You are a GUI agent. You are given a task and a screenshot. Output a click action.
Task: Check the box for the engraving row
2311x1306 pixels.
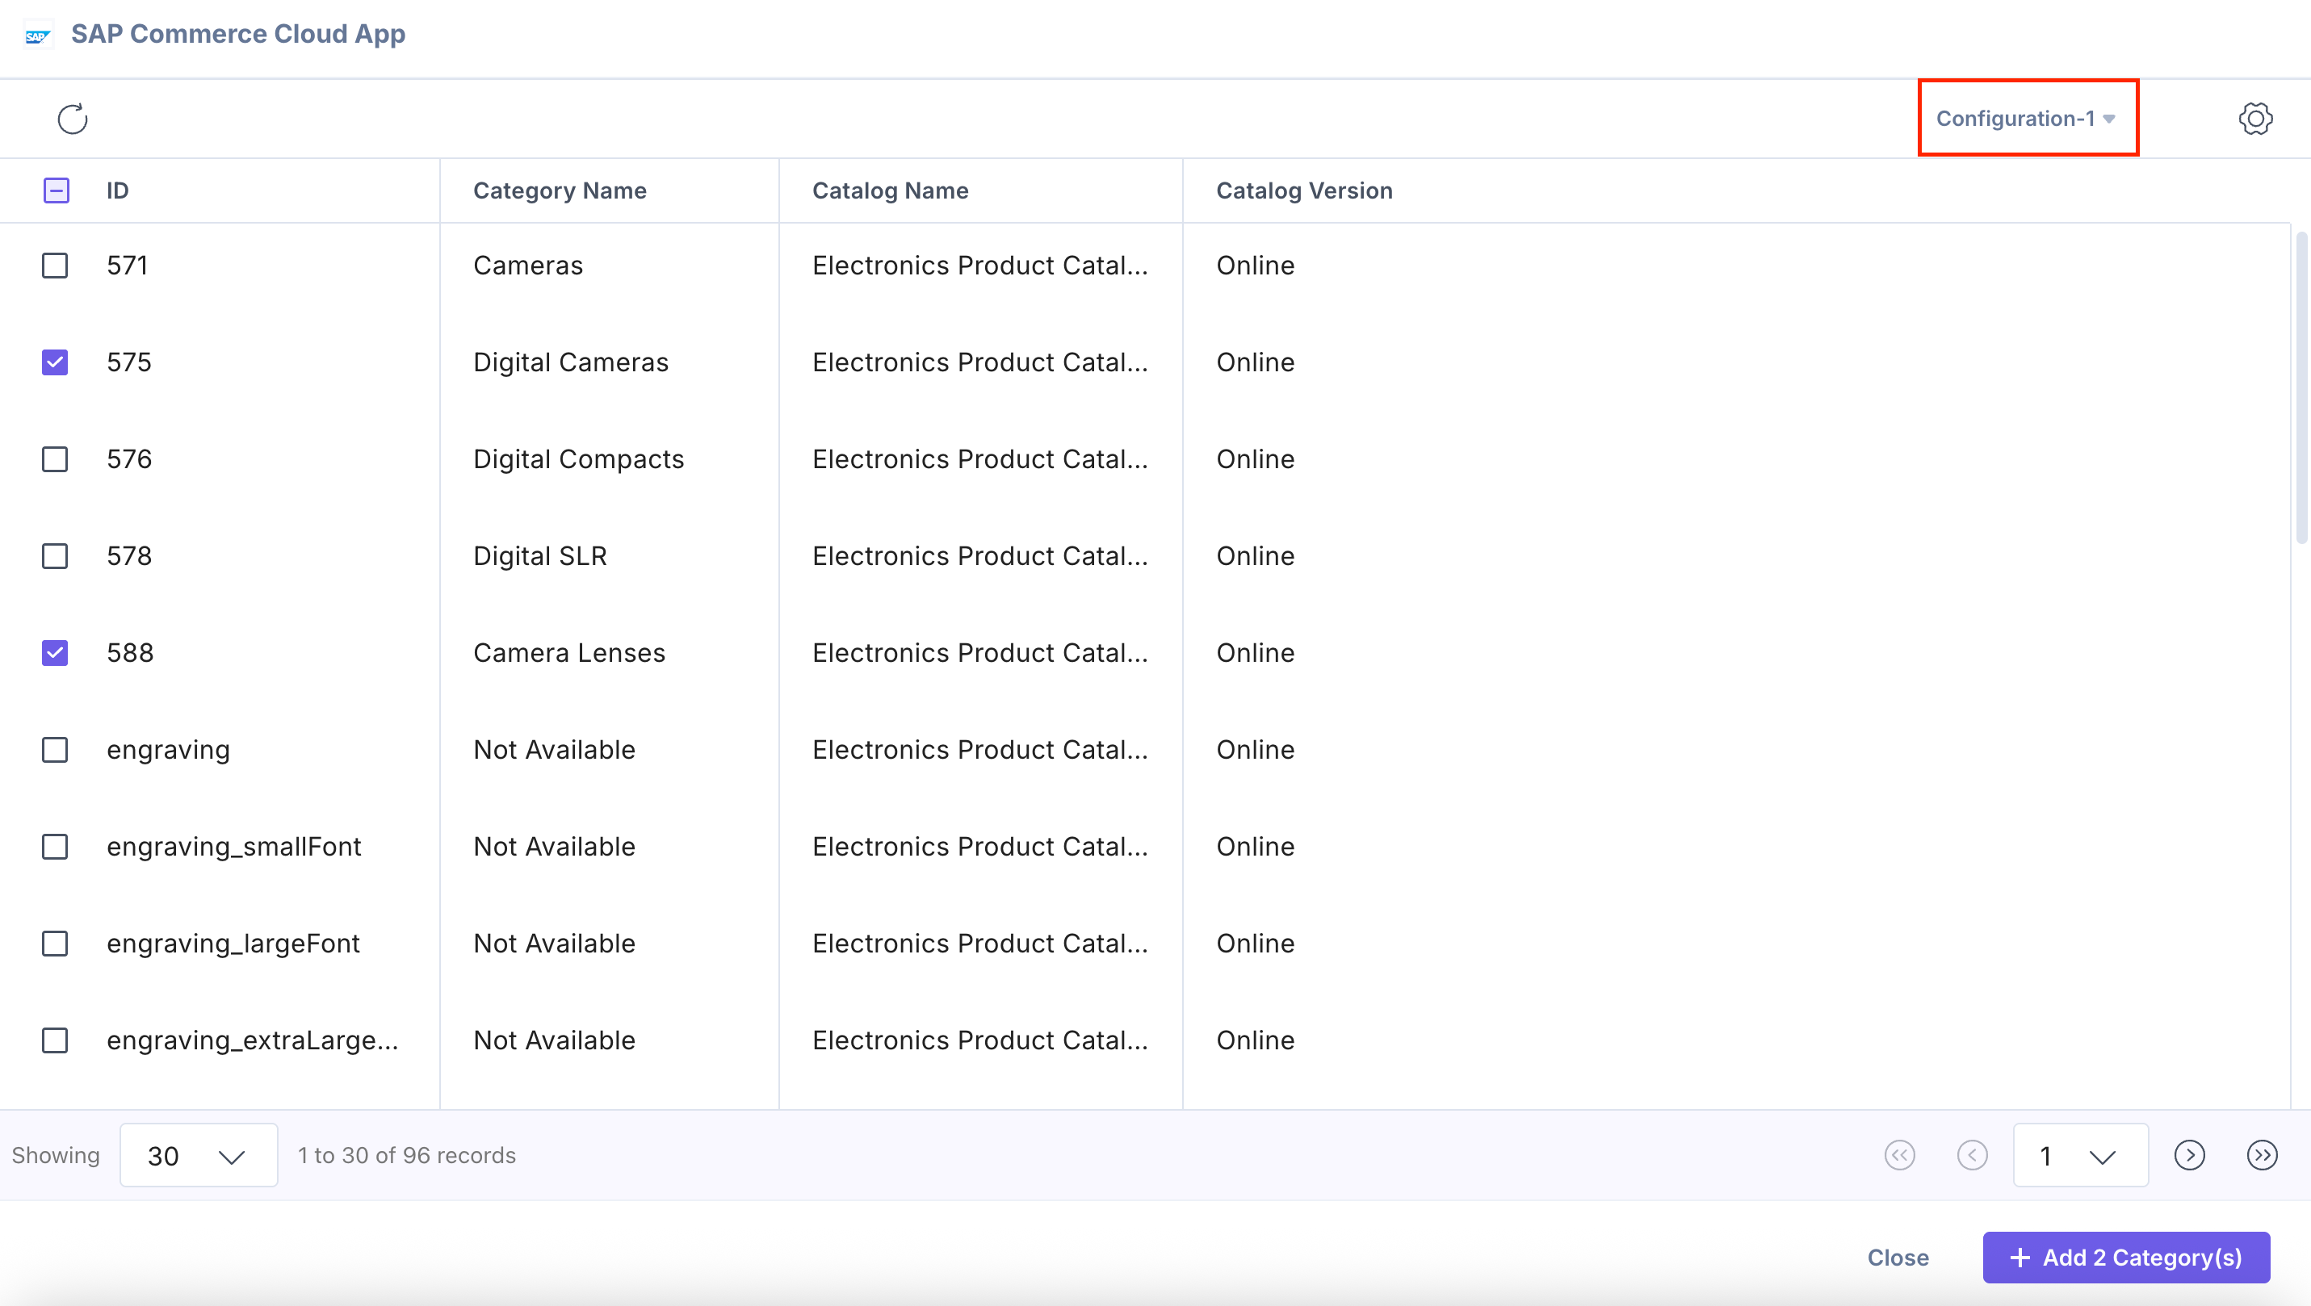56,750
